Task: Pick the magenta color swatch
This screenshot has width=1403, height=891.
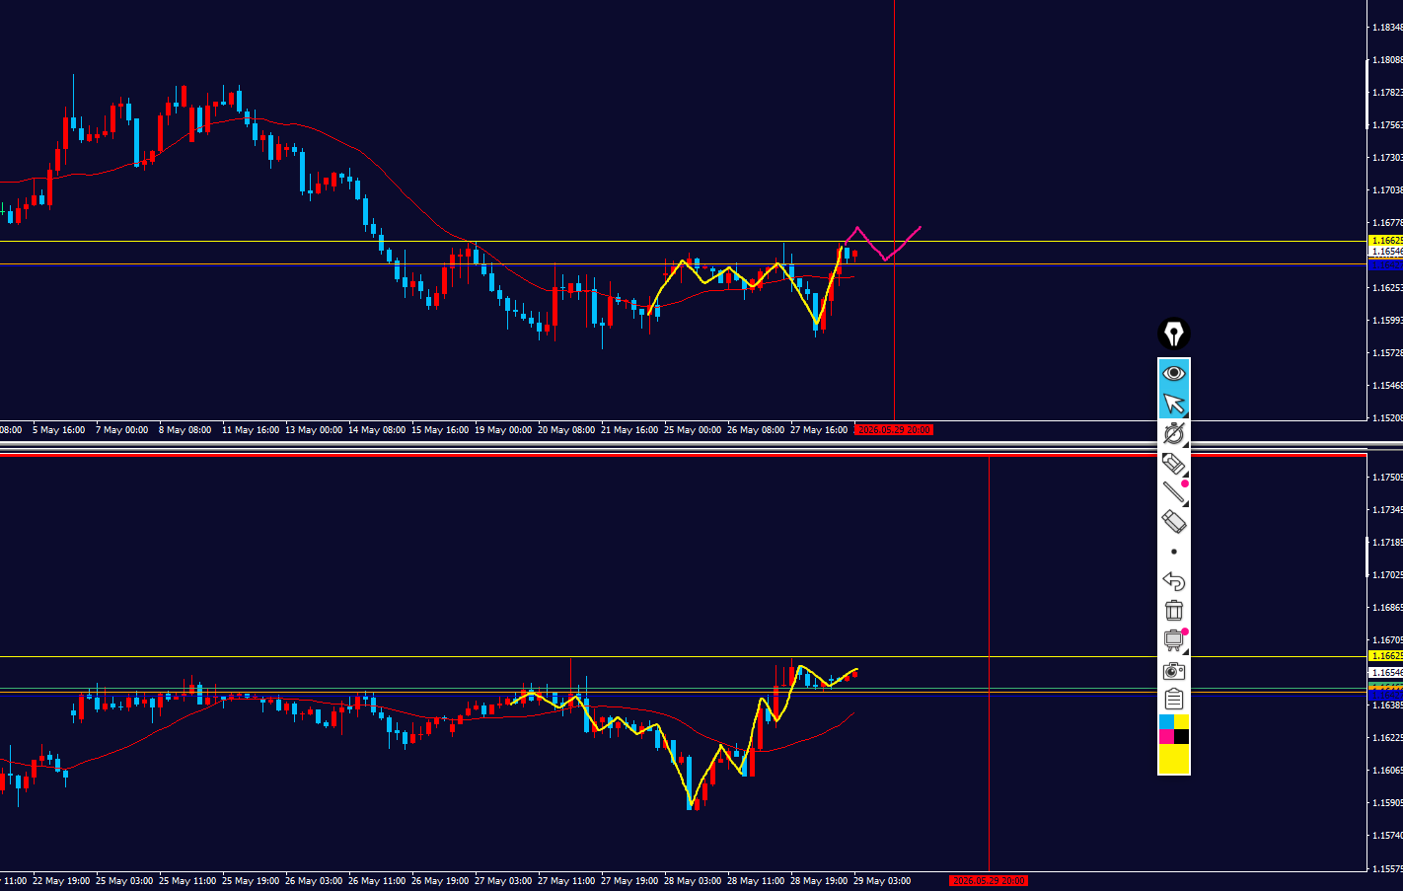Action: coord(1166,737)
